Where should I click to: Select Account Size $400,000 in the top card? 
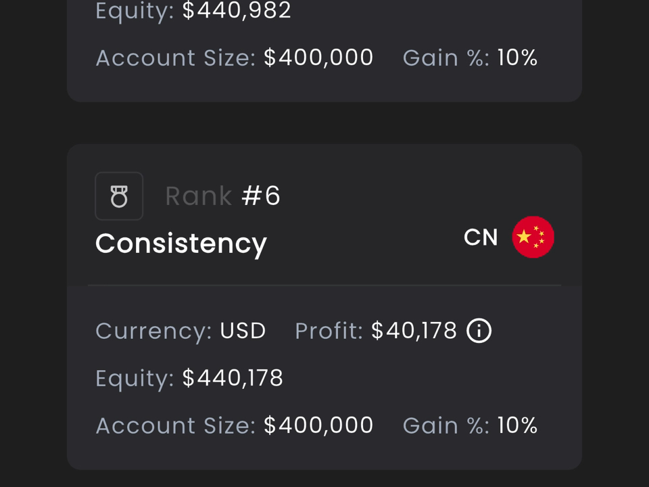pyautogui.click(x=318, y=57)
